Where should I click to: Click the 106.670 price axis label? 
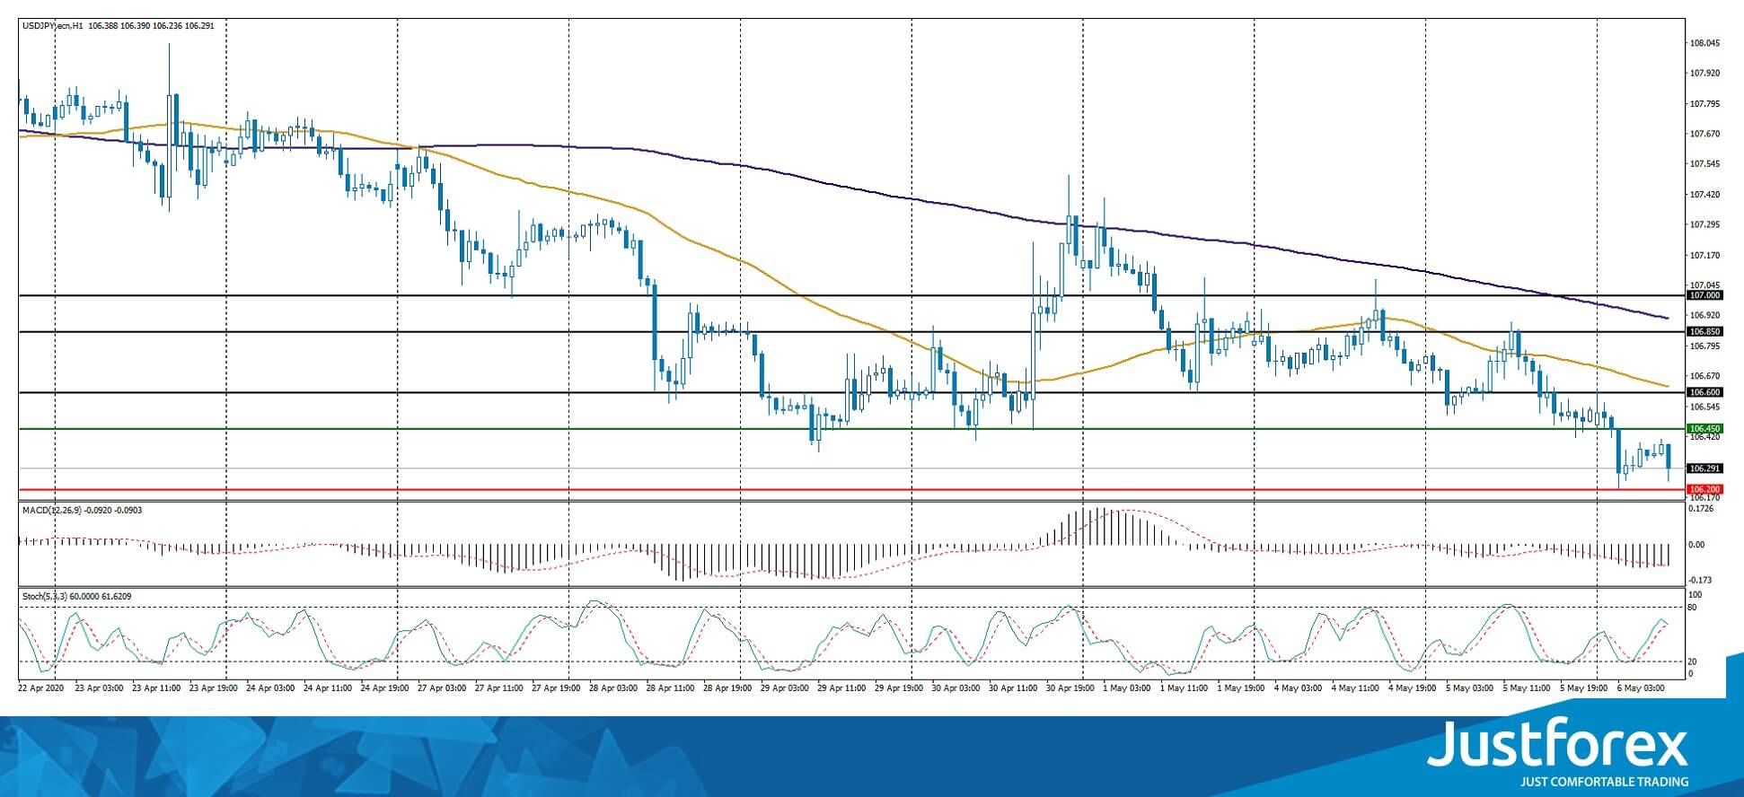[x=1704, y=377]
